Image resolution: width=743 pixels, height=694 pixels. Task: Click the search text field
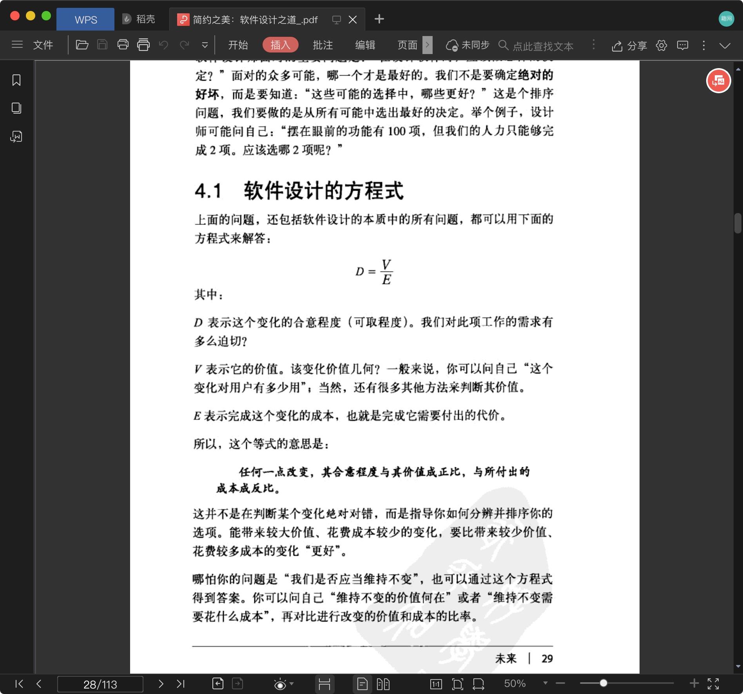click(543, 46)
